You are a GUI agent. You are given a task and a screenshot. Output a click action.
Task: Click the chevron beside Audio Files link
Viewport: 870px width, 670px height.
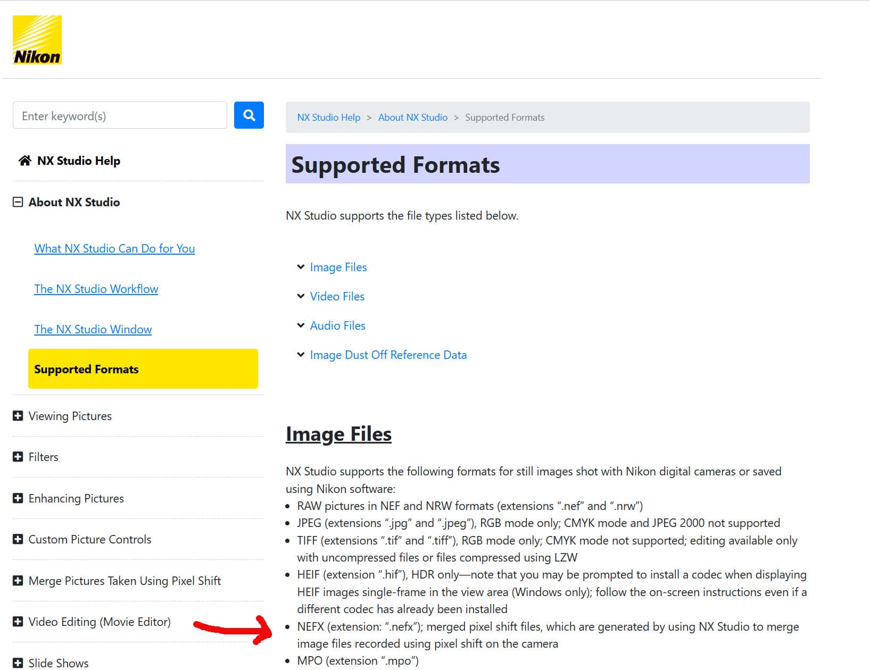point(301,325)
